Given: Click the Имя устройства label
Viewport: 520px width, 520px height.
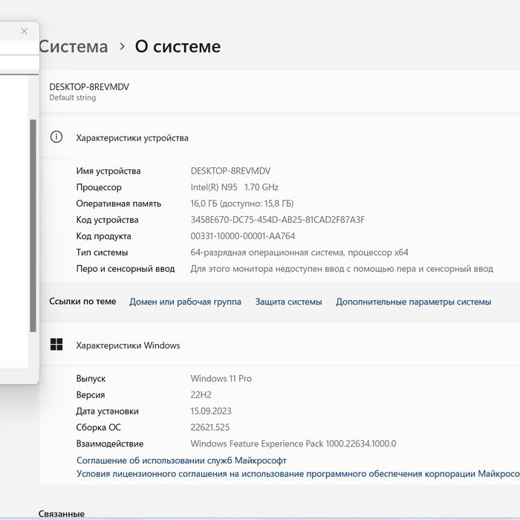Looking at the screenshot, I should 108,171.
